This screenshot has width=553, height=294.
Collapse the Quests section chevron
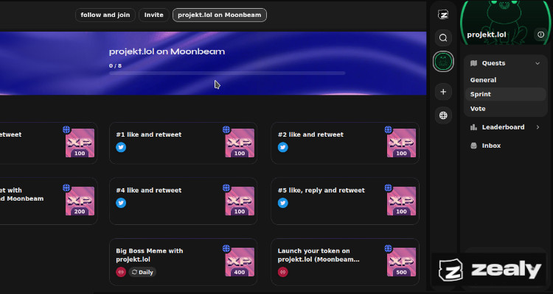[538, 63]
